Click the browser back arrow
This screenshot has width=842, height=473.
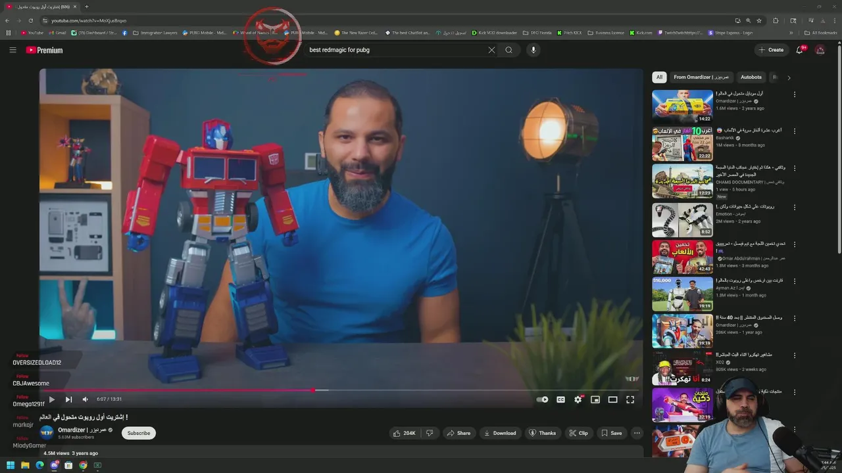pos(8,20)
